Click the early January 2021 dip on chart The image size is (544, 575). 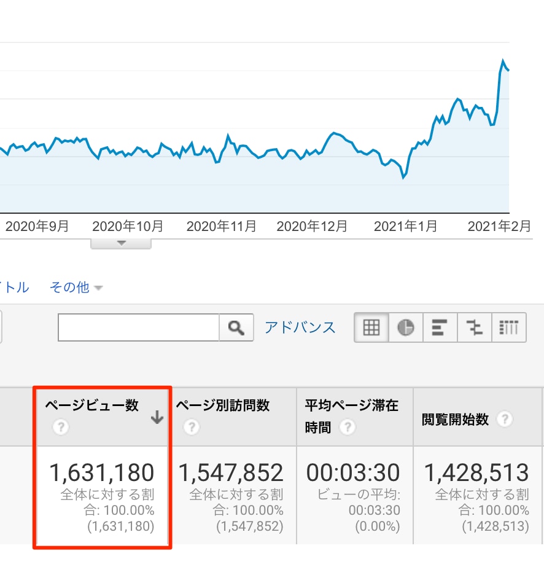[403, 178]
